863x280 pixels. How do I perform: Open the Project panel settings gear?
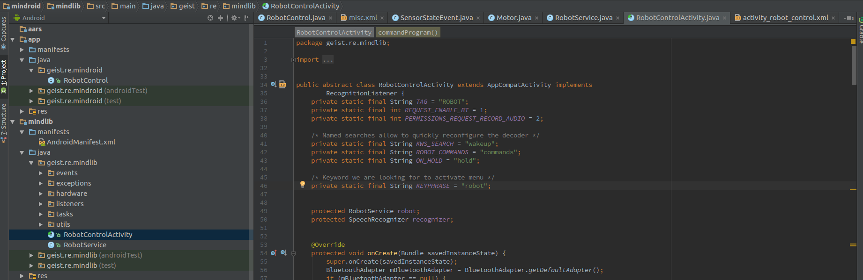235,18
